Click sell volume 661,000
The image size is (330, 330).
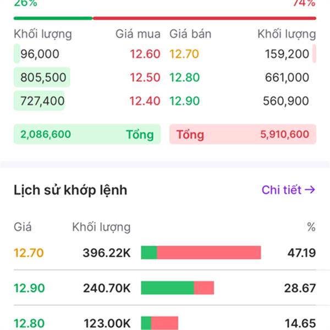(287, 78)
